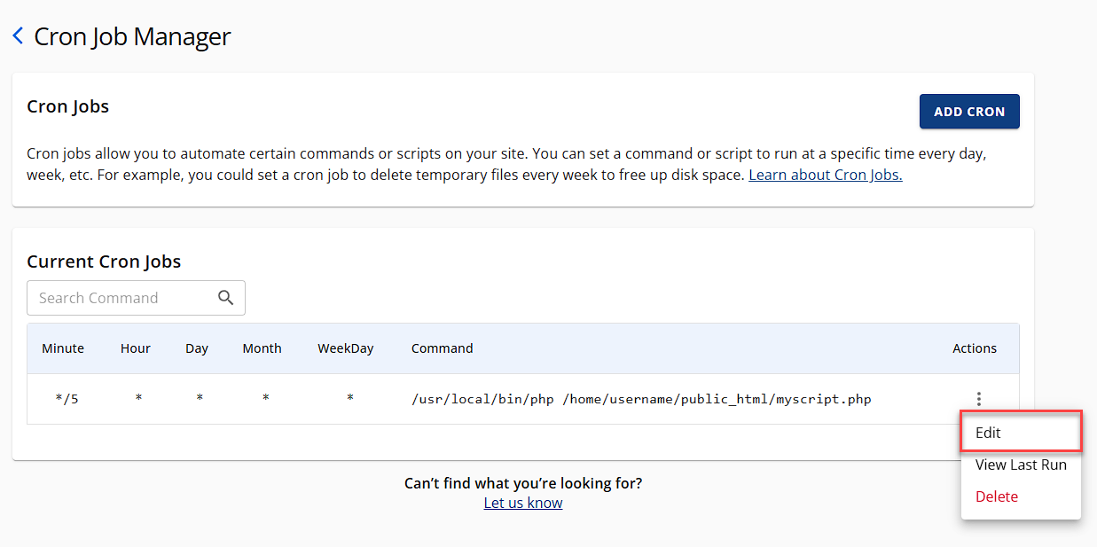The image size is (1097, 547).
Task: Select View Last Run from the menu
Action: pos(1021,465)
